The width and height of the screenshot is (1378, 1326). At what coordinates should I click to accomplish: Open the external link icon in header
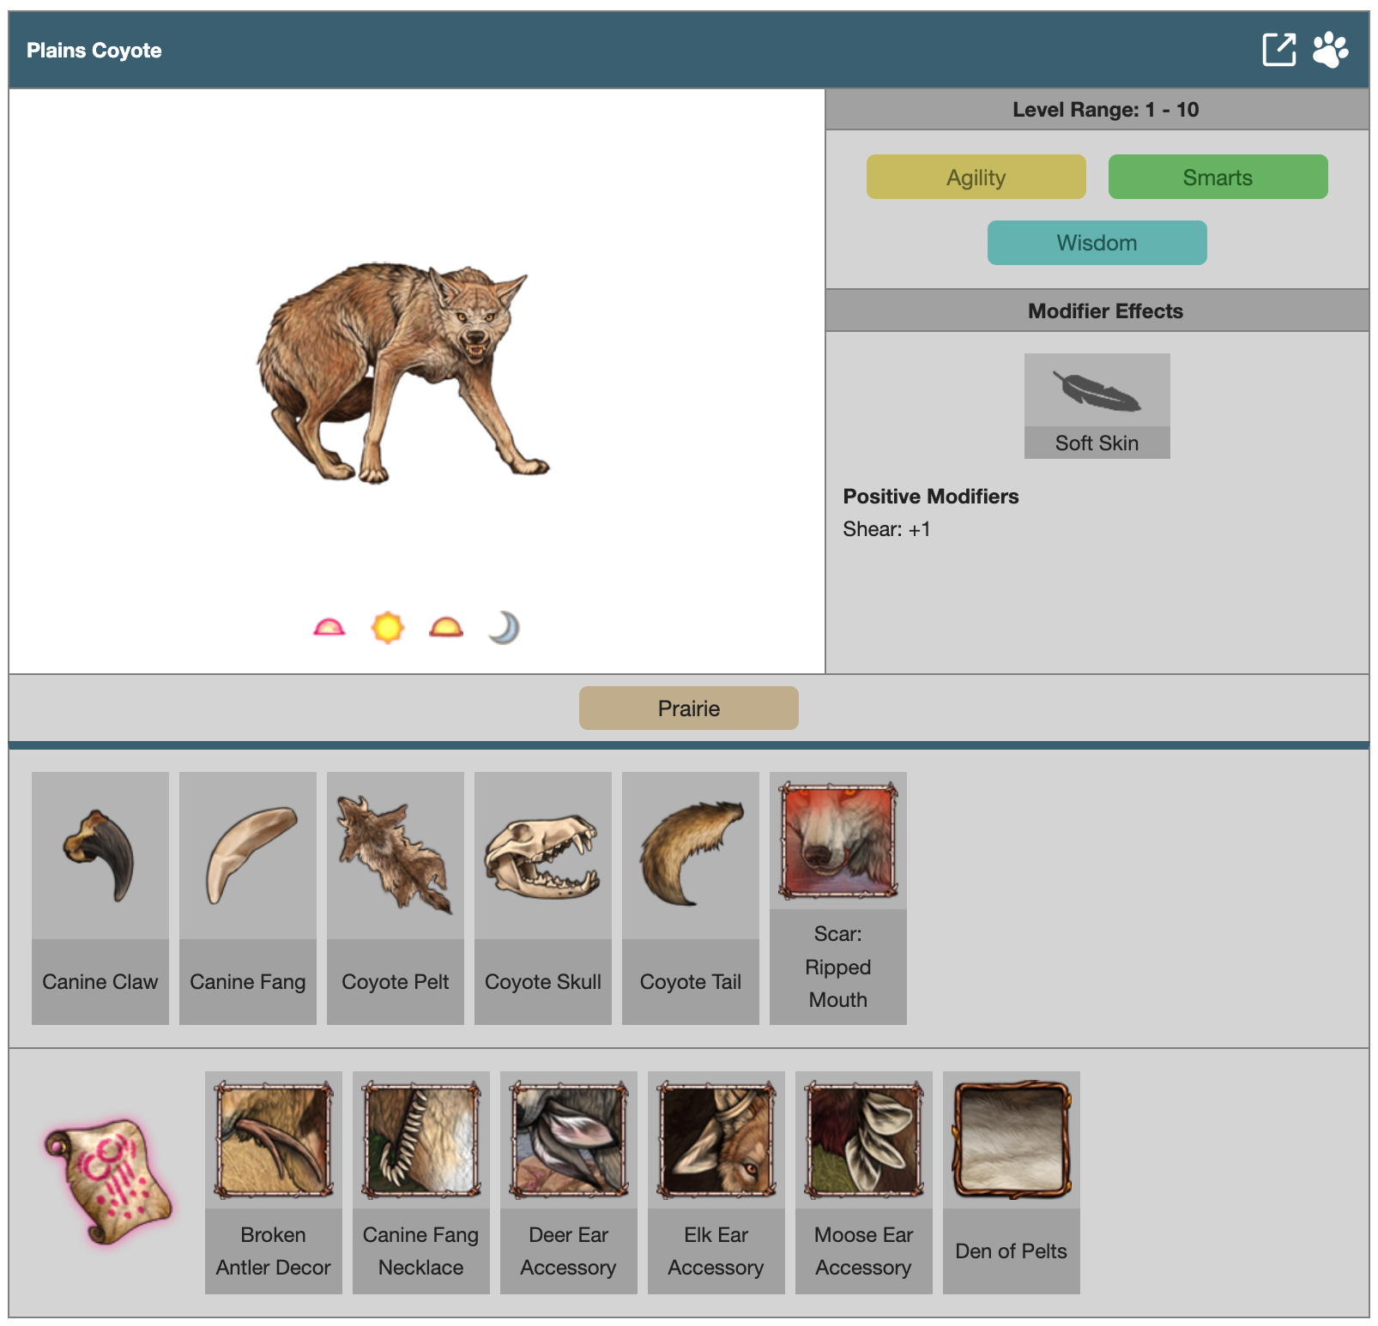[1278, 50]
